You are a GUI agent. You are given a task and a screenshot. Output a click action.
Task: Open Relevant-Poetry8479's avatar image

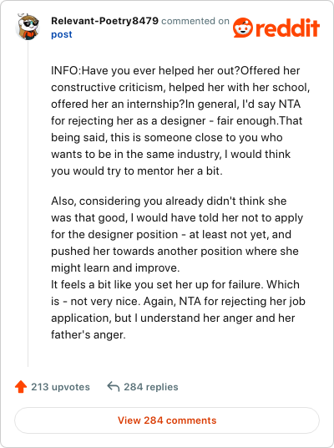(28, 27)
